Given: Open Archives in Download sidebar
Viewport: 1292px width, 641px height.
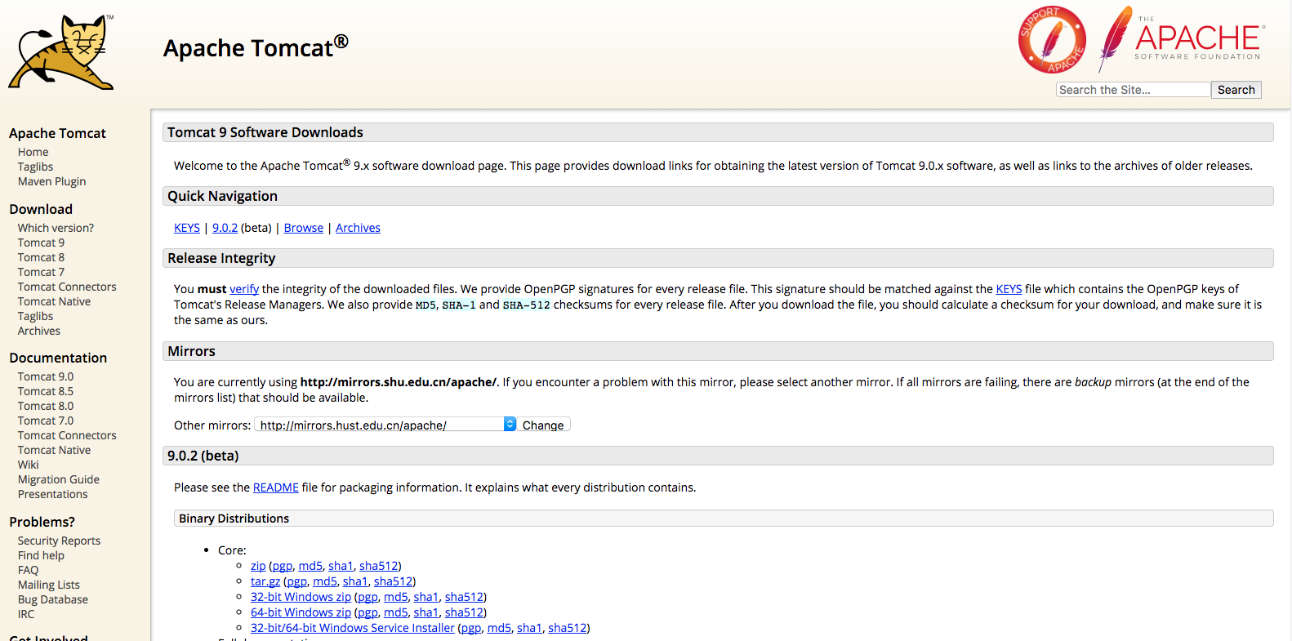Looking at the screenshot, I should tap(39, 331).
